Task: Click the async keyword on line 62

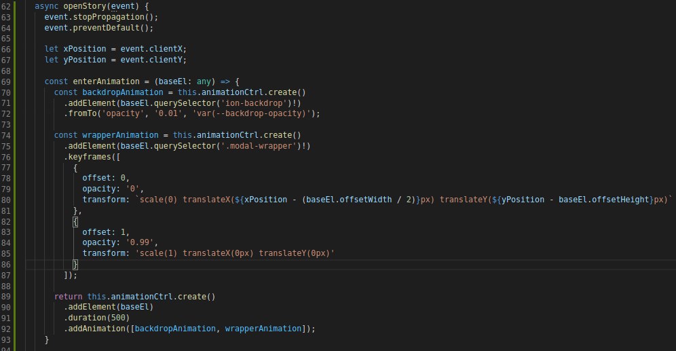Action: point(47,7)
